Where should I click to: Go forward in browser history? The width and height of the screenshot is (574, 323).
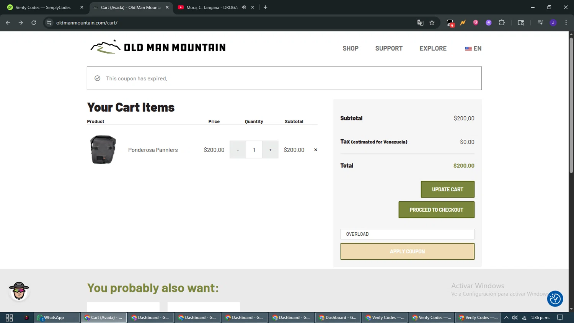point(21,23)
